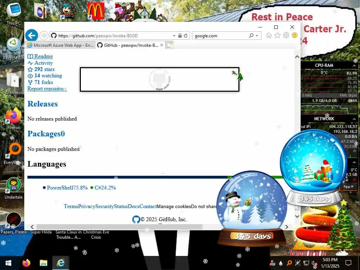
Task: Click the Report repository link
Action: tap(47, 89)
